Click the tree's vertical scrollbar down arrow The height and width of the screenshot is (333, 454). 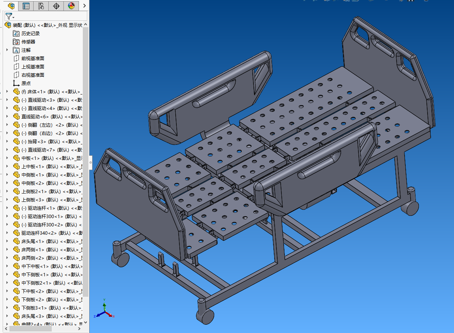pyautogui.click(x=85, y=322)
